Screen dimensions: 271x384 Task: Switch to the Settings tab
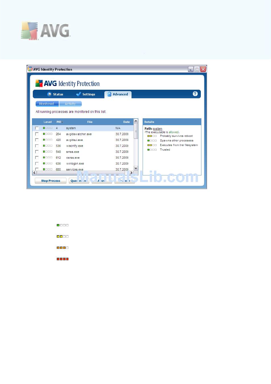point(86,94)
